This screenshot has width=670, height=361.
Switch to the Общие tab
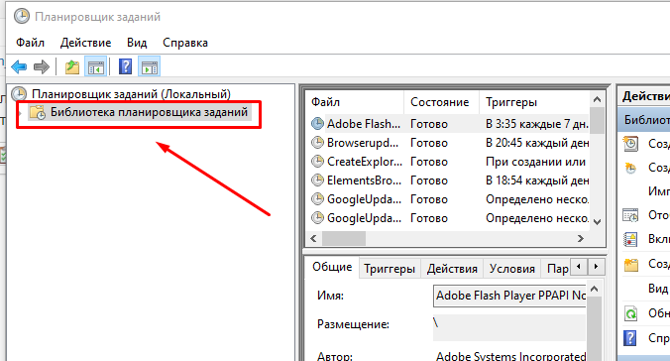click(x=332, y=268)
